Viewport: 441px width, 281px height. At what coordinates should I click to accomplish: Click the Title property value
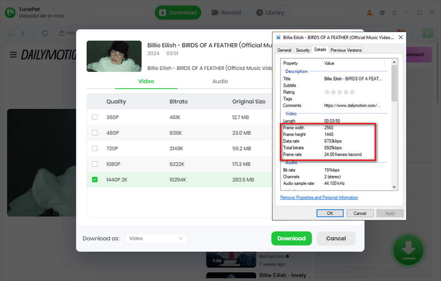[353, 79]
